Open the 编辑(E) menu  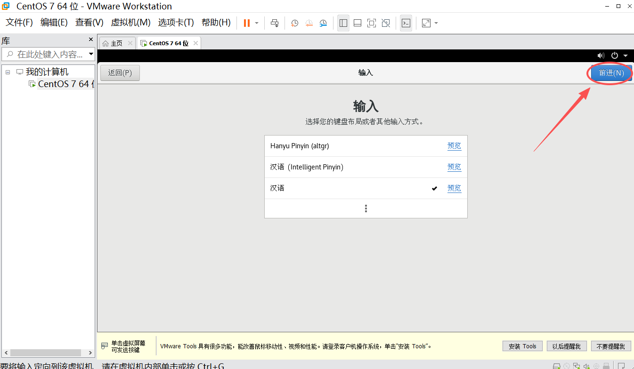point(54,23)
